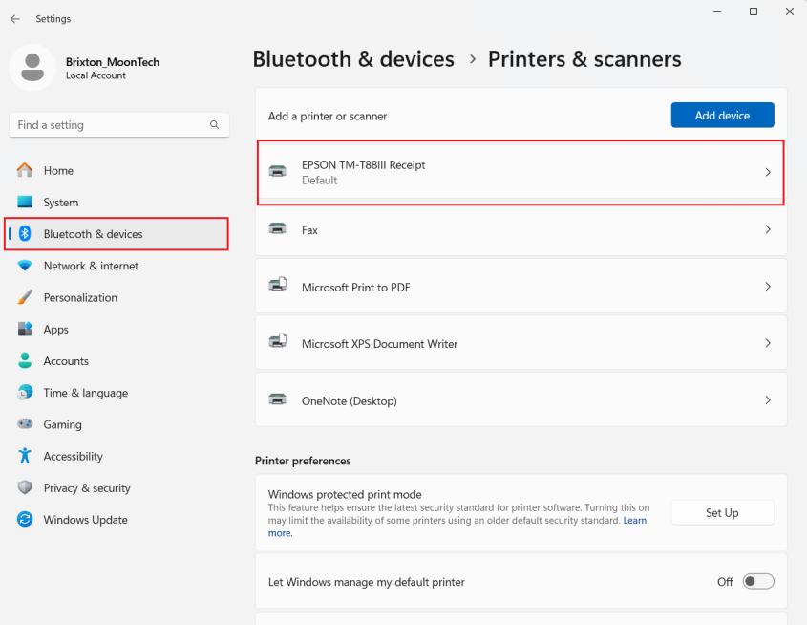This screenshot has height=625, width=807.
Task: Open Personalization settings
Action: coord(117,297)
